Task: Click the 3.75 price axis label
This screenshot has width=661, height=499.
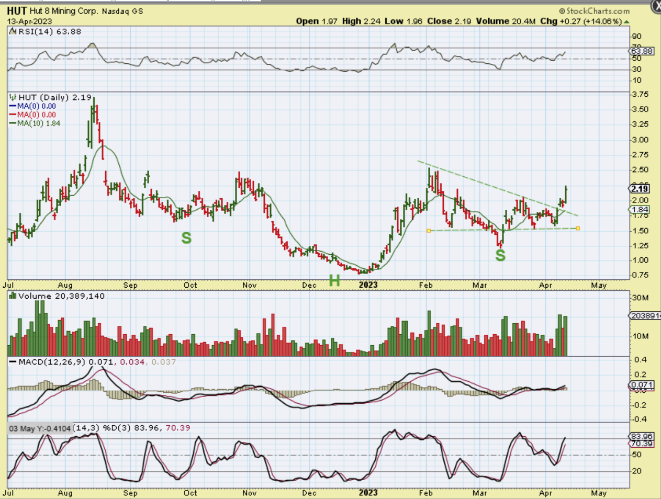Action: [641, 94]
